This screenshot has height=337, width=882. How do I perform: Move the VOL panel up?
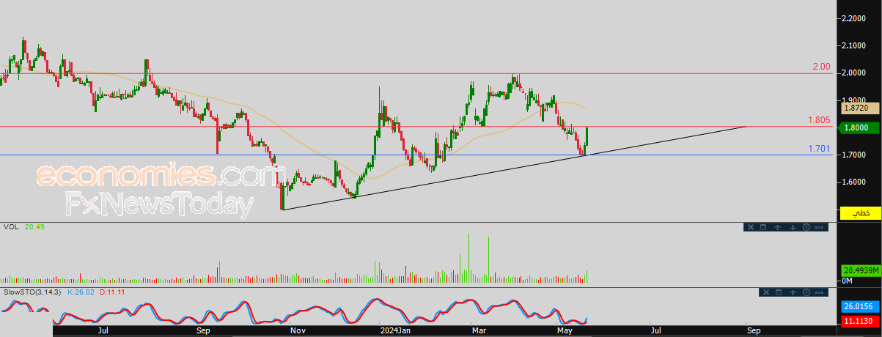pos(777,227)
